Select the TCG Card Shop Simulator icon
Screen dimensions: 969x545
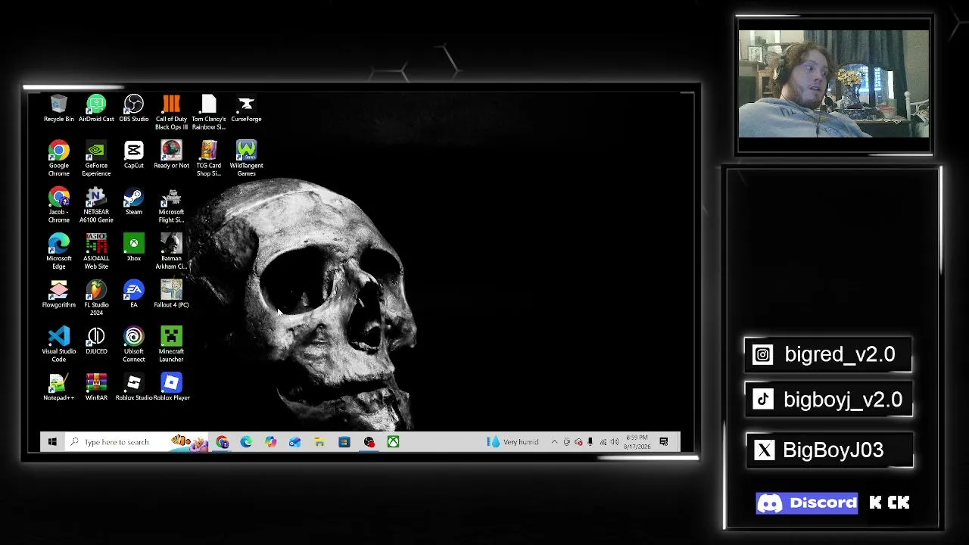(x=209, y=158)
